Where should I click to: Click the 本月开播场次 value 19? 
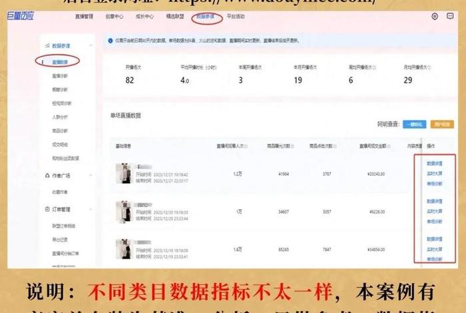[x=298, y=81]
